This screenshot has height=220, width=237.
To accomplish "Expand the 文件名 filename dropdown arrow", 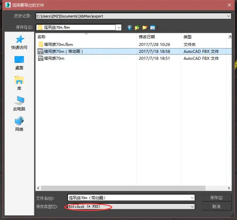I will coord(192,198).
